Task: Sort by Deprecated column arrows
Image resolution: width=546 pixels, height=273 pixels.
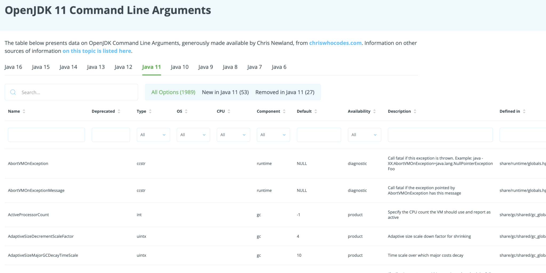Action: (119, 111)
